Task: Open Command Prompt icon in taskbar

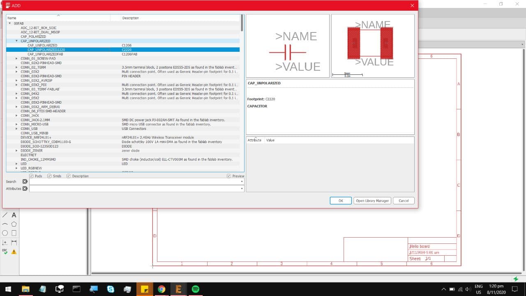Action: (x=76, y=289)
